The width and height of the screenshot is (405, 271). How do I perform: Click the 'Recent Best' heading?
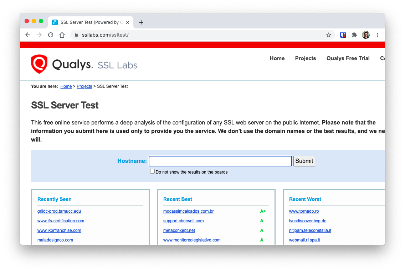tap(178, 199)
